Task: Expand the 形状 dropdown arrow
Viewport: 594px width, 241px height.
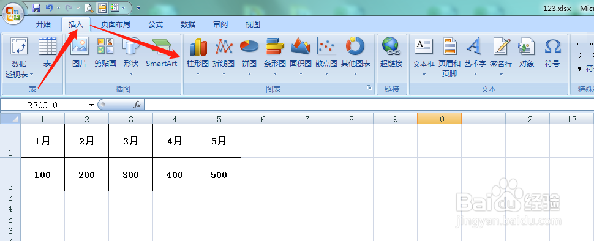Action: click(132, 73)
